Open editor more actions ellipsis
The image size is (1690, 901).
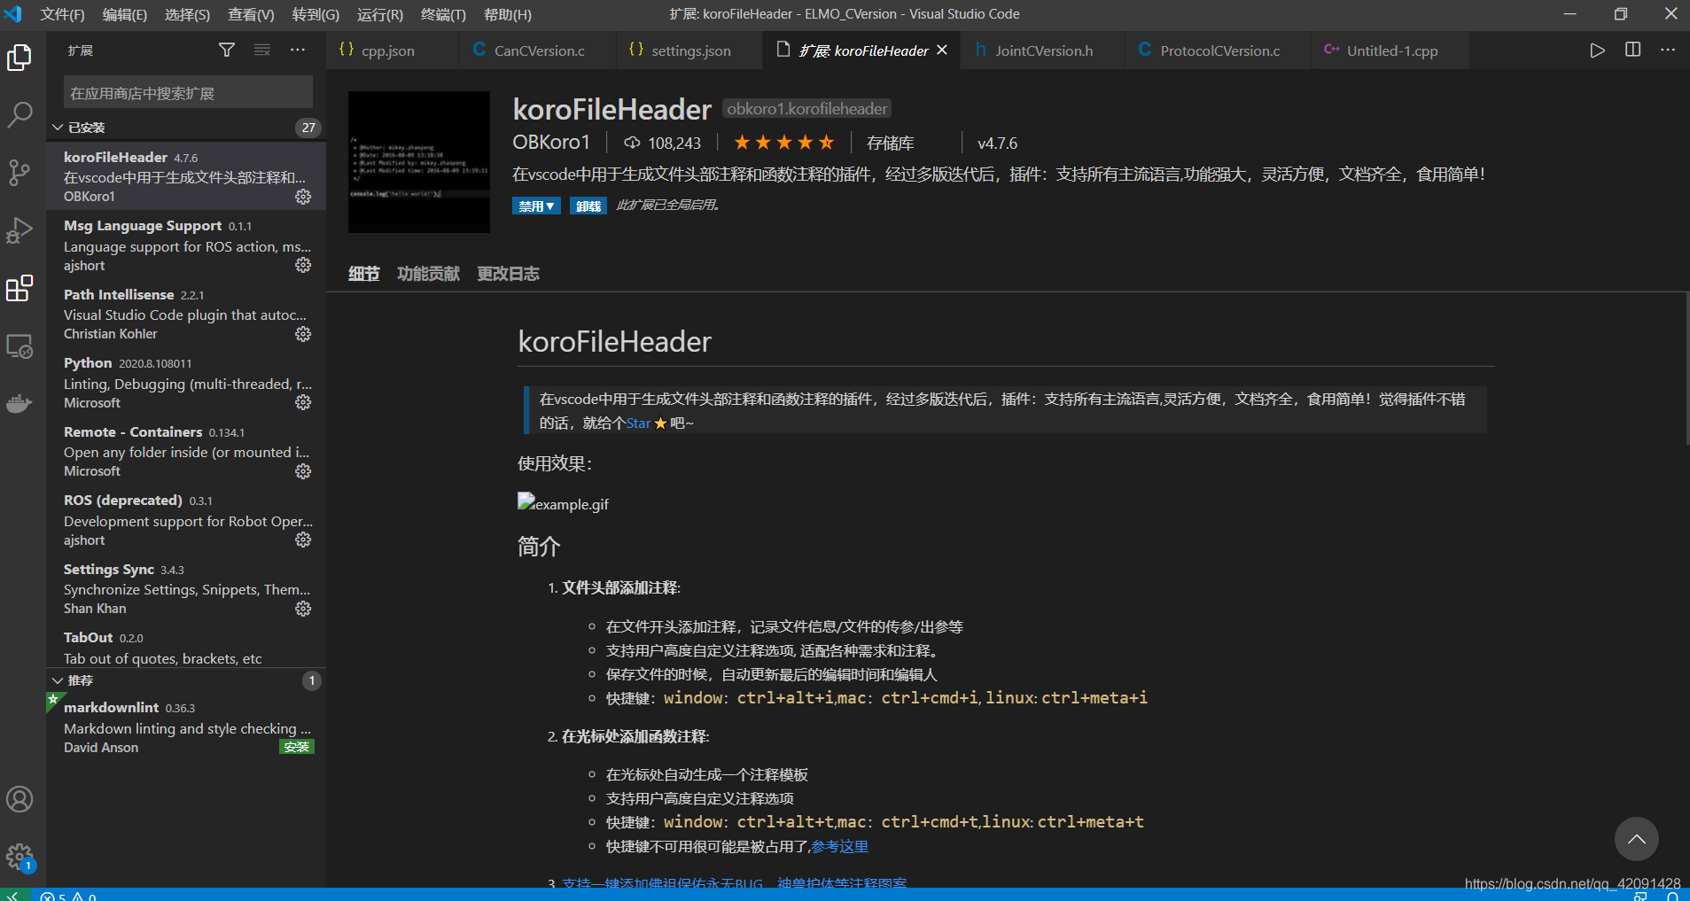coord(1668,50)
